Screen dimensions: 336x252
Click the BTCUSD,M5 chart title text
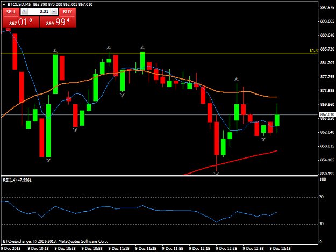(x=19, y=4)
